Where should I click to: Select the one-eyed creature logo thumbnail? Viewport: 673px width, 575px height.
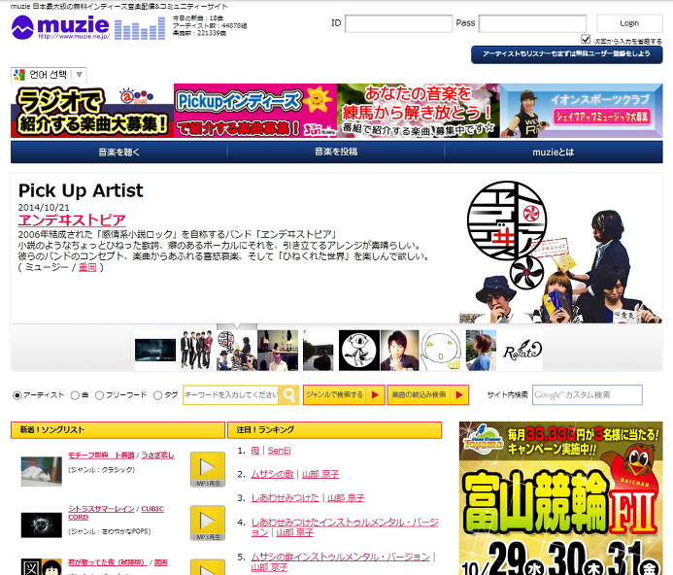pyautogui.click(x=359, y=351)
